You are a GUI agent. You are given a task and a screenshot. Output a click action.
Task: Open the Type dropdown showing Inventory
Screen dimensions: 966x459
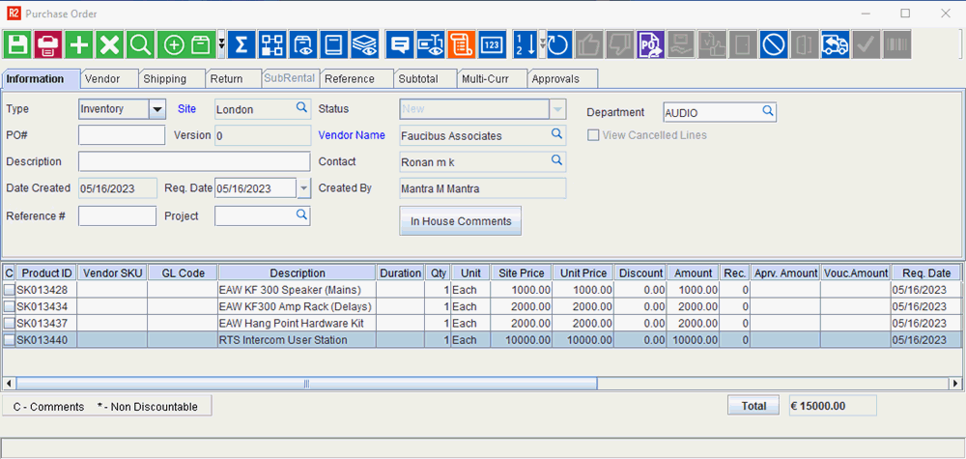coord(157,109)
